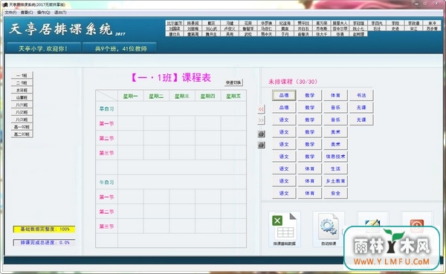
Task: Click the right double-arrow icon beside the timetable
Action: tap(261, 120)
